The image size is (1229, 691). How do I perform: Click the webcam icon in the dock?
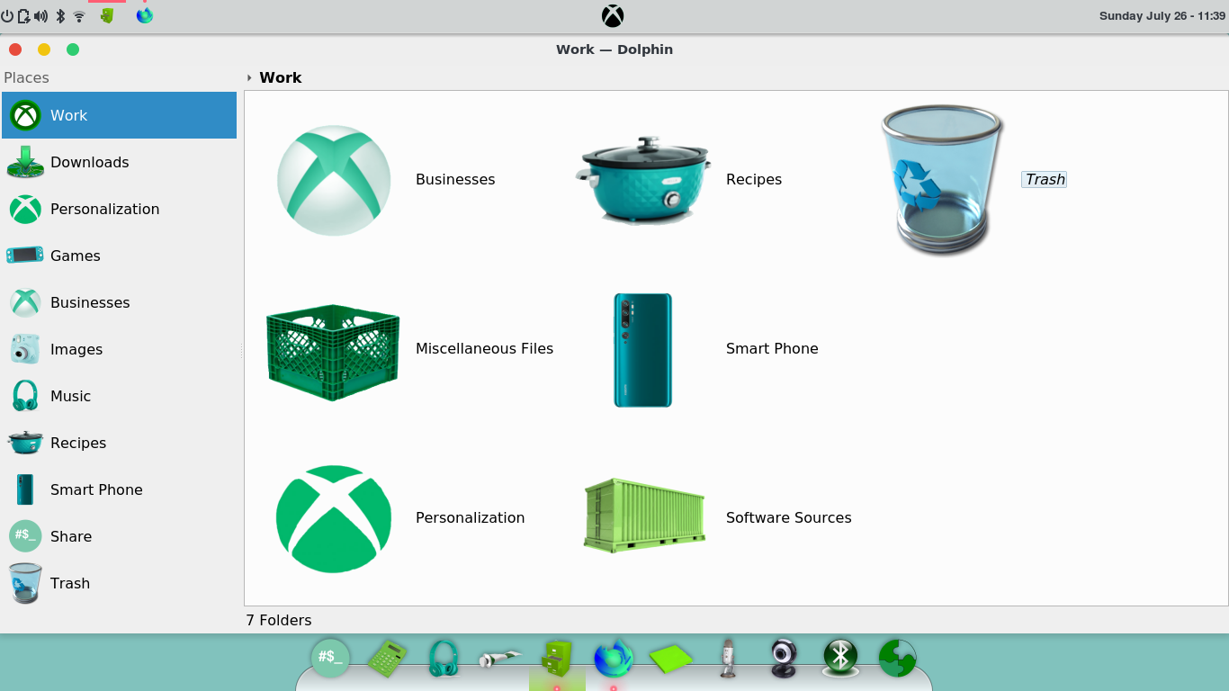tap(784, 659)
